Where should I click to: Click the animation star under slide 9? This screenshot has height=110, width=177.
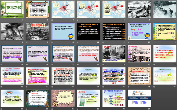(x=27, y=42)
